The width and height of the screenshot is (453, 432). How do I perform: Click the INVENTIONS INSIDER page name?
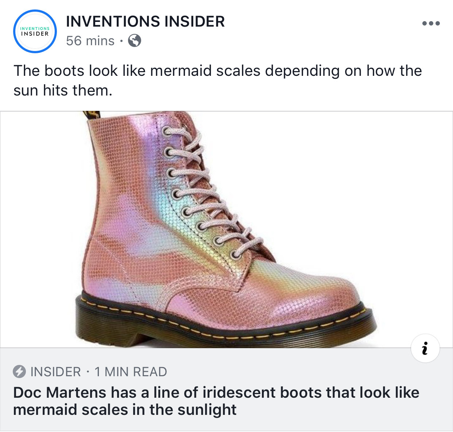coord(145,22)
